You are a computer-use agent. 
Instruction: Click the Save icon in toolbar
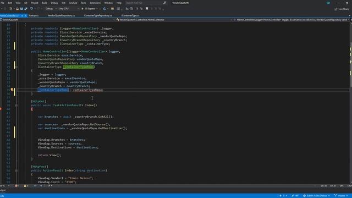click(21, 9)
